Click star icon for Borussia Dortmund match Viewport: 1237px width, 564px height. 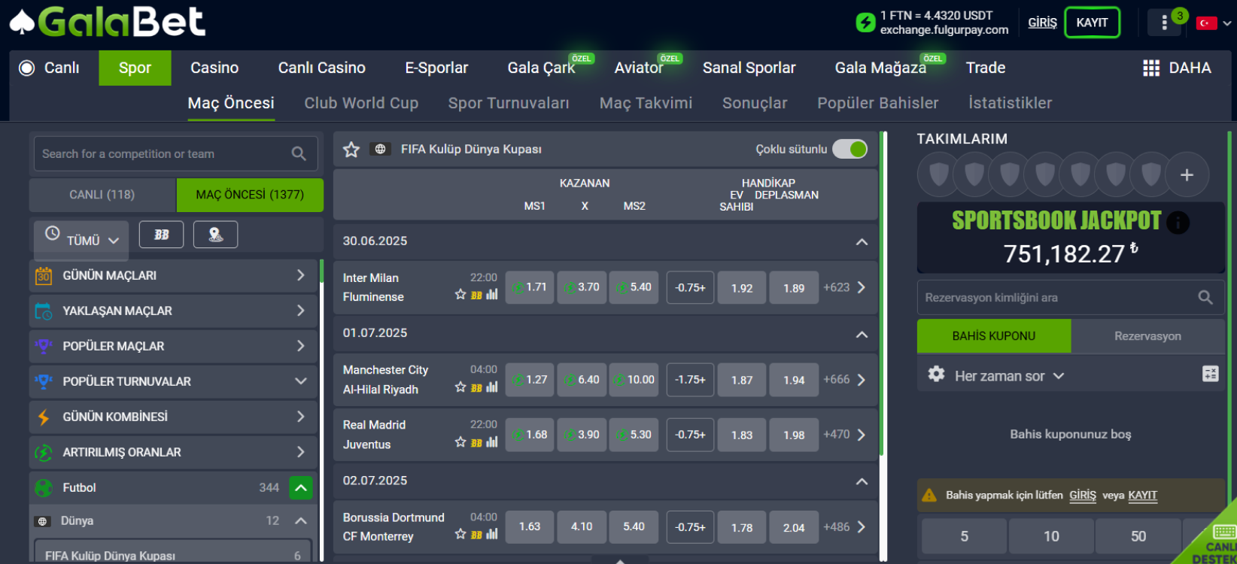point(460,534)
